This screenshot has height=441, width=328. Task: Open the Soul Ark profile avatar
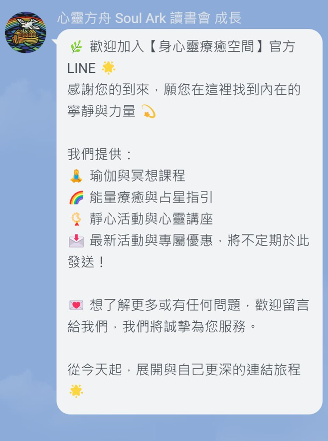[25, 32]
